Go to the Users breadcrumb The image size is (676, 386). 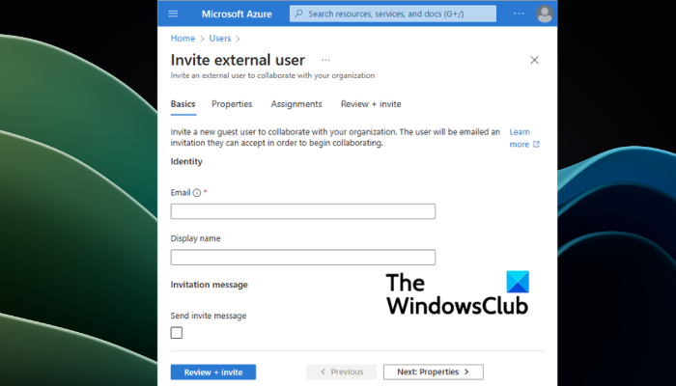coord(220,39)
